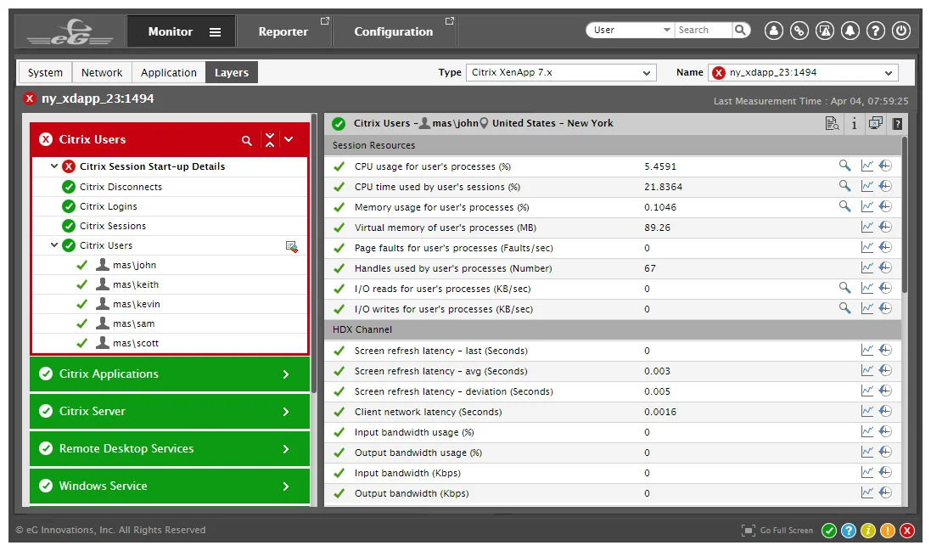Click the power logout icon

tap(900, 31)
